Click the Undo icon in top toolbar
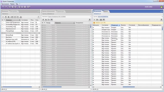Screen dimensions: 164x92 coord(3,7)
